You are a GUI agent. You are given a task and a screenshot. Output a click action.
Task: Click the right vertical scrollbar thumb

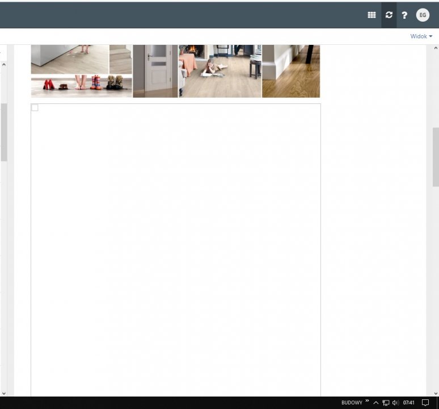[436, 157]
